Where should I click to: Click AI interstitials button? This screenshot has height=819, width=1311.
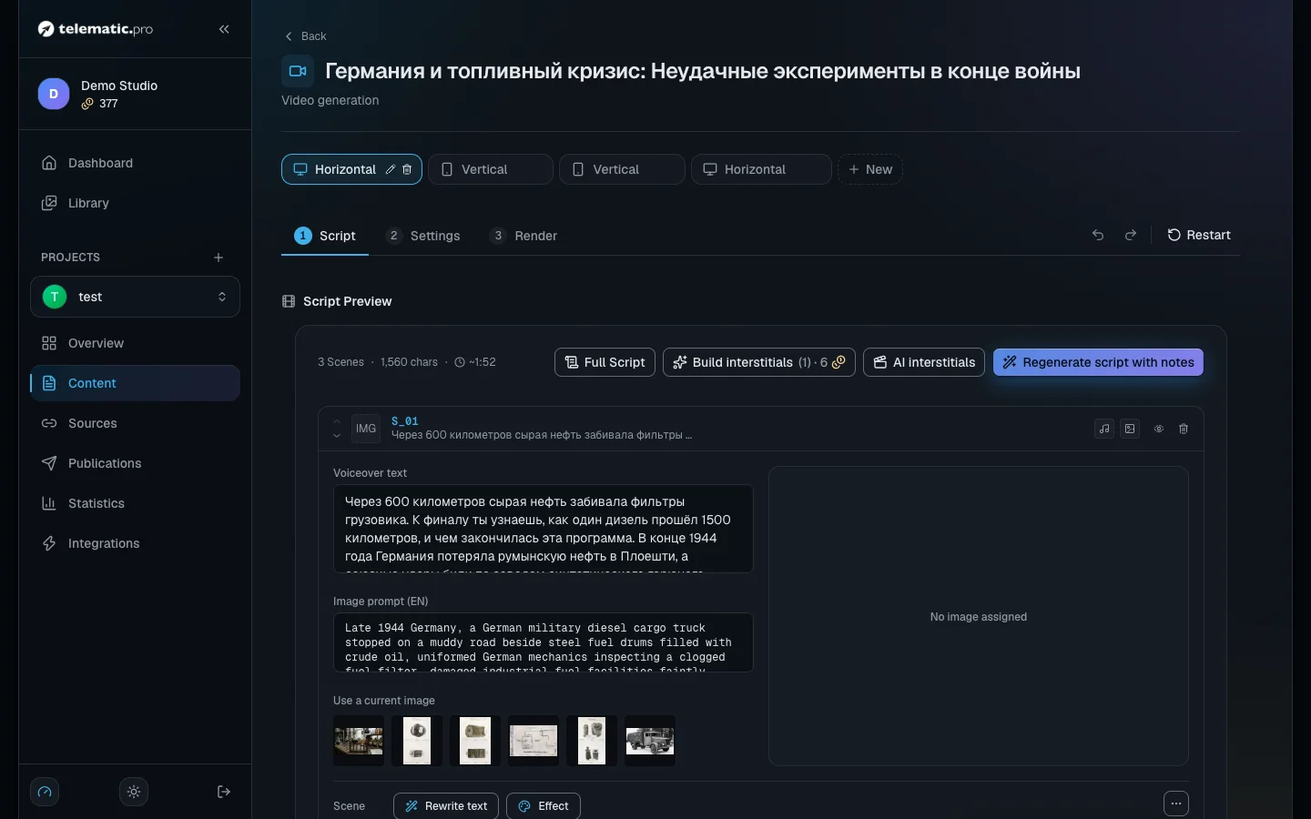pos(924,362)
